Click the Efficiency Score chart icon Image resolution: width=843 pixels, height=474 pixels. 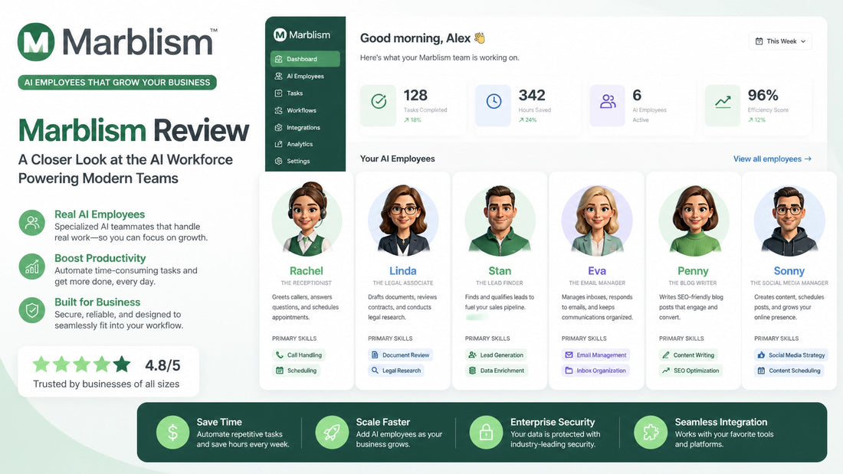tap(723, 101)
